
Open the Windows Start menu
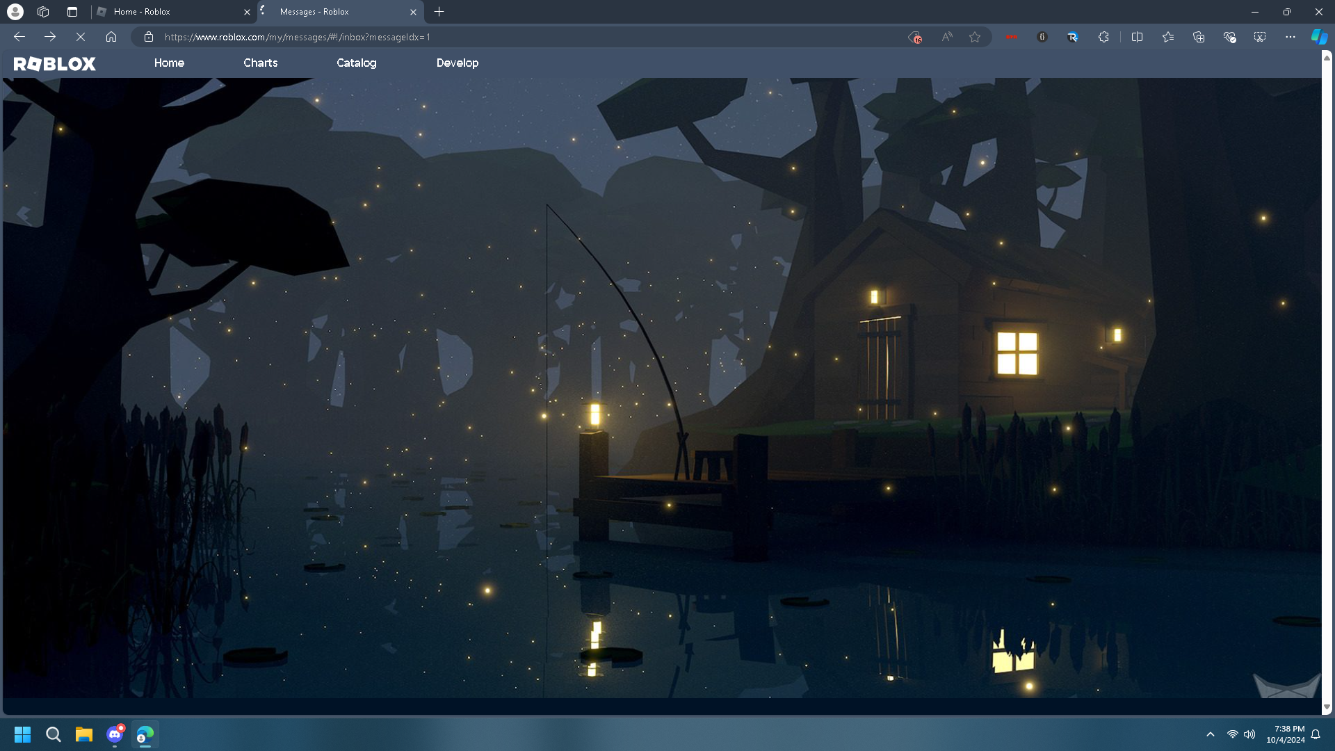click(x=23, y=734)
